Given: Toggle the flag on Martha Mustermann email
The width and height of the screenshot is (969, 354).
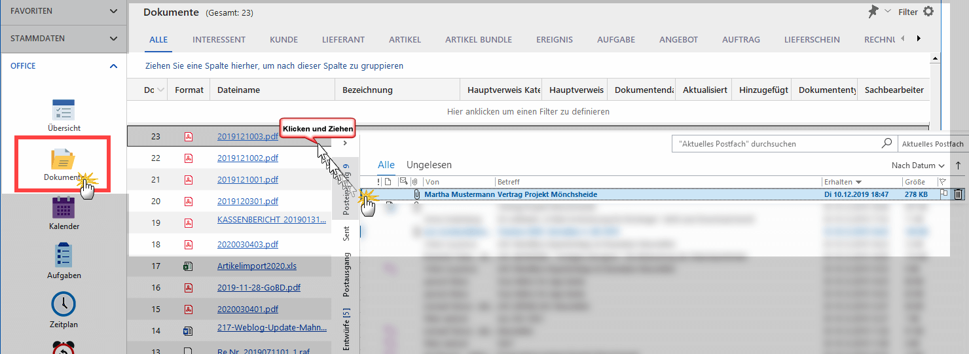Looking at the screenshot, I should tap(943, 194).
